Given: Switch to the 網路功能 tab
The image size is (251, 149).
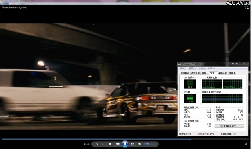Looking at the screenshot, I should [x=223, y=73].
